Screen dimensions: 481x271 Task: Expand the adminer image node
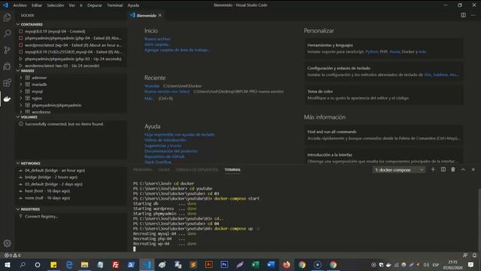[21, 78]
